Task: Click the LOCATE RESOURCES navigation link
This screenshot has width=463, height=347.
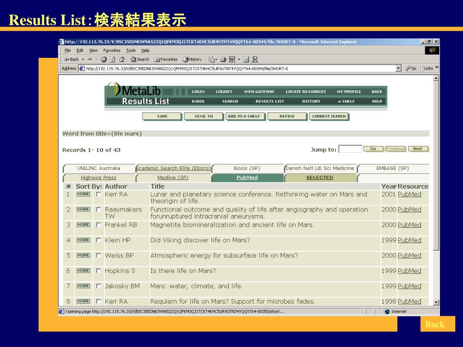Action: (x=306, y=92)
